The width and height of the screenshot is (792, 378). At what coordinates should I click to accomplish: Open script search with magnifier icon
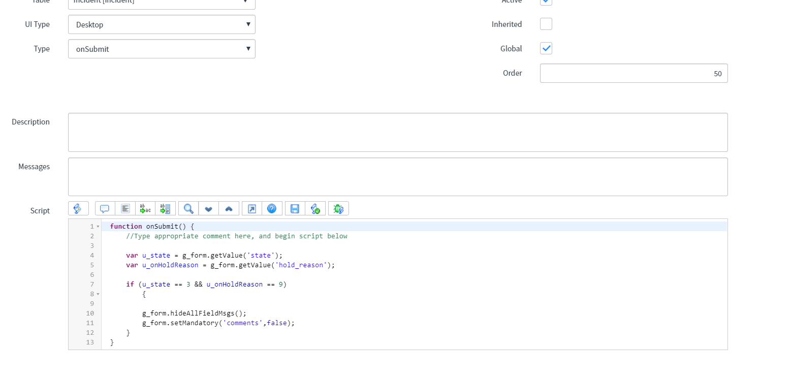pyautogui.click(x=188, y=208)
